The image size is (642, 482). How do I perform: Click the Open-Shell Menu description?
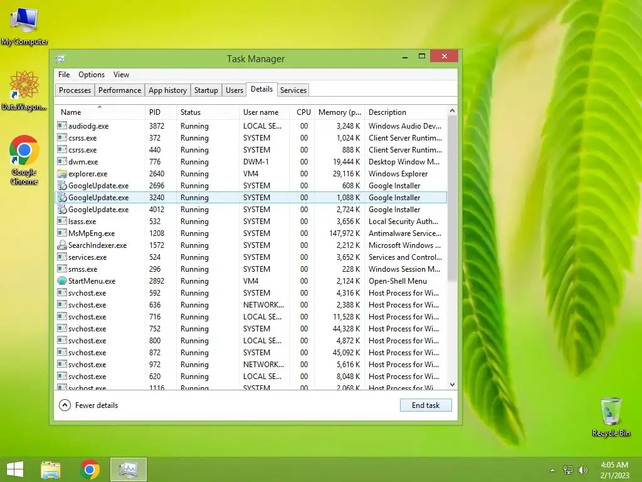397,281
